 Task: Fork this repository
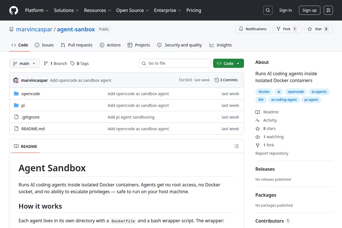(x=287, y=29)
